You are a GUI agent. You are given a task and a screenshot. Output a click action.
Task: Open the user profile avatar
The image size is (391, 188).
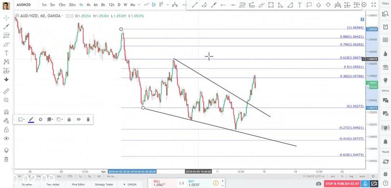(x=6, y=5)
